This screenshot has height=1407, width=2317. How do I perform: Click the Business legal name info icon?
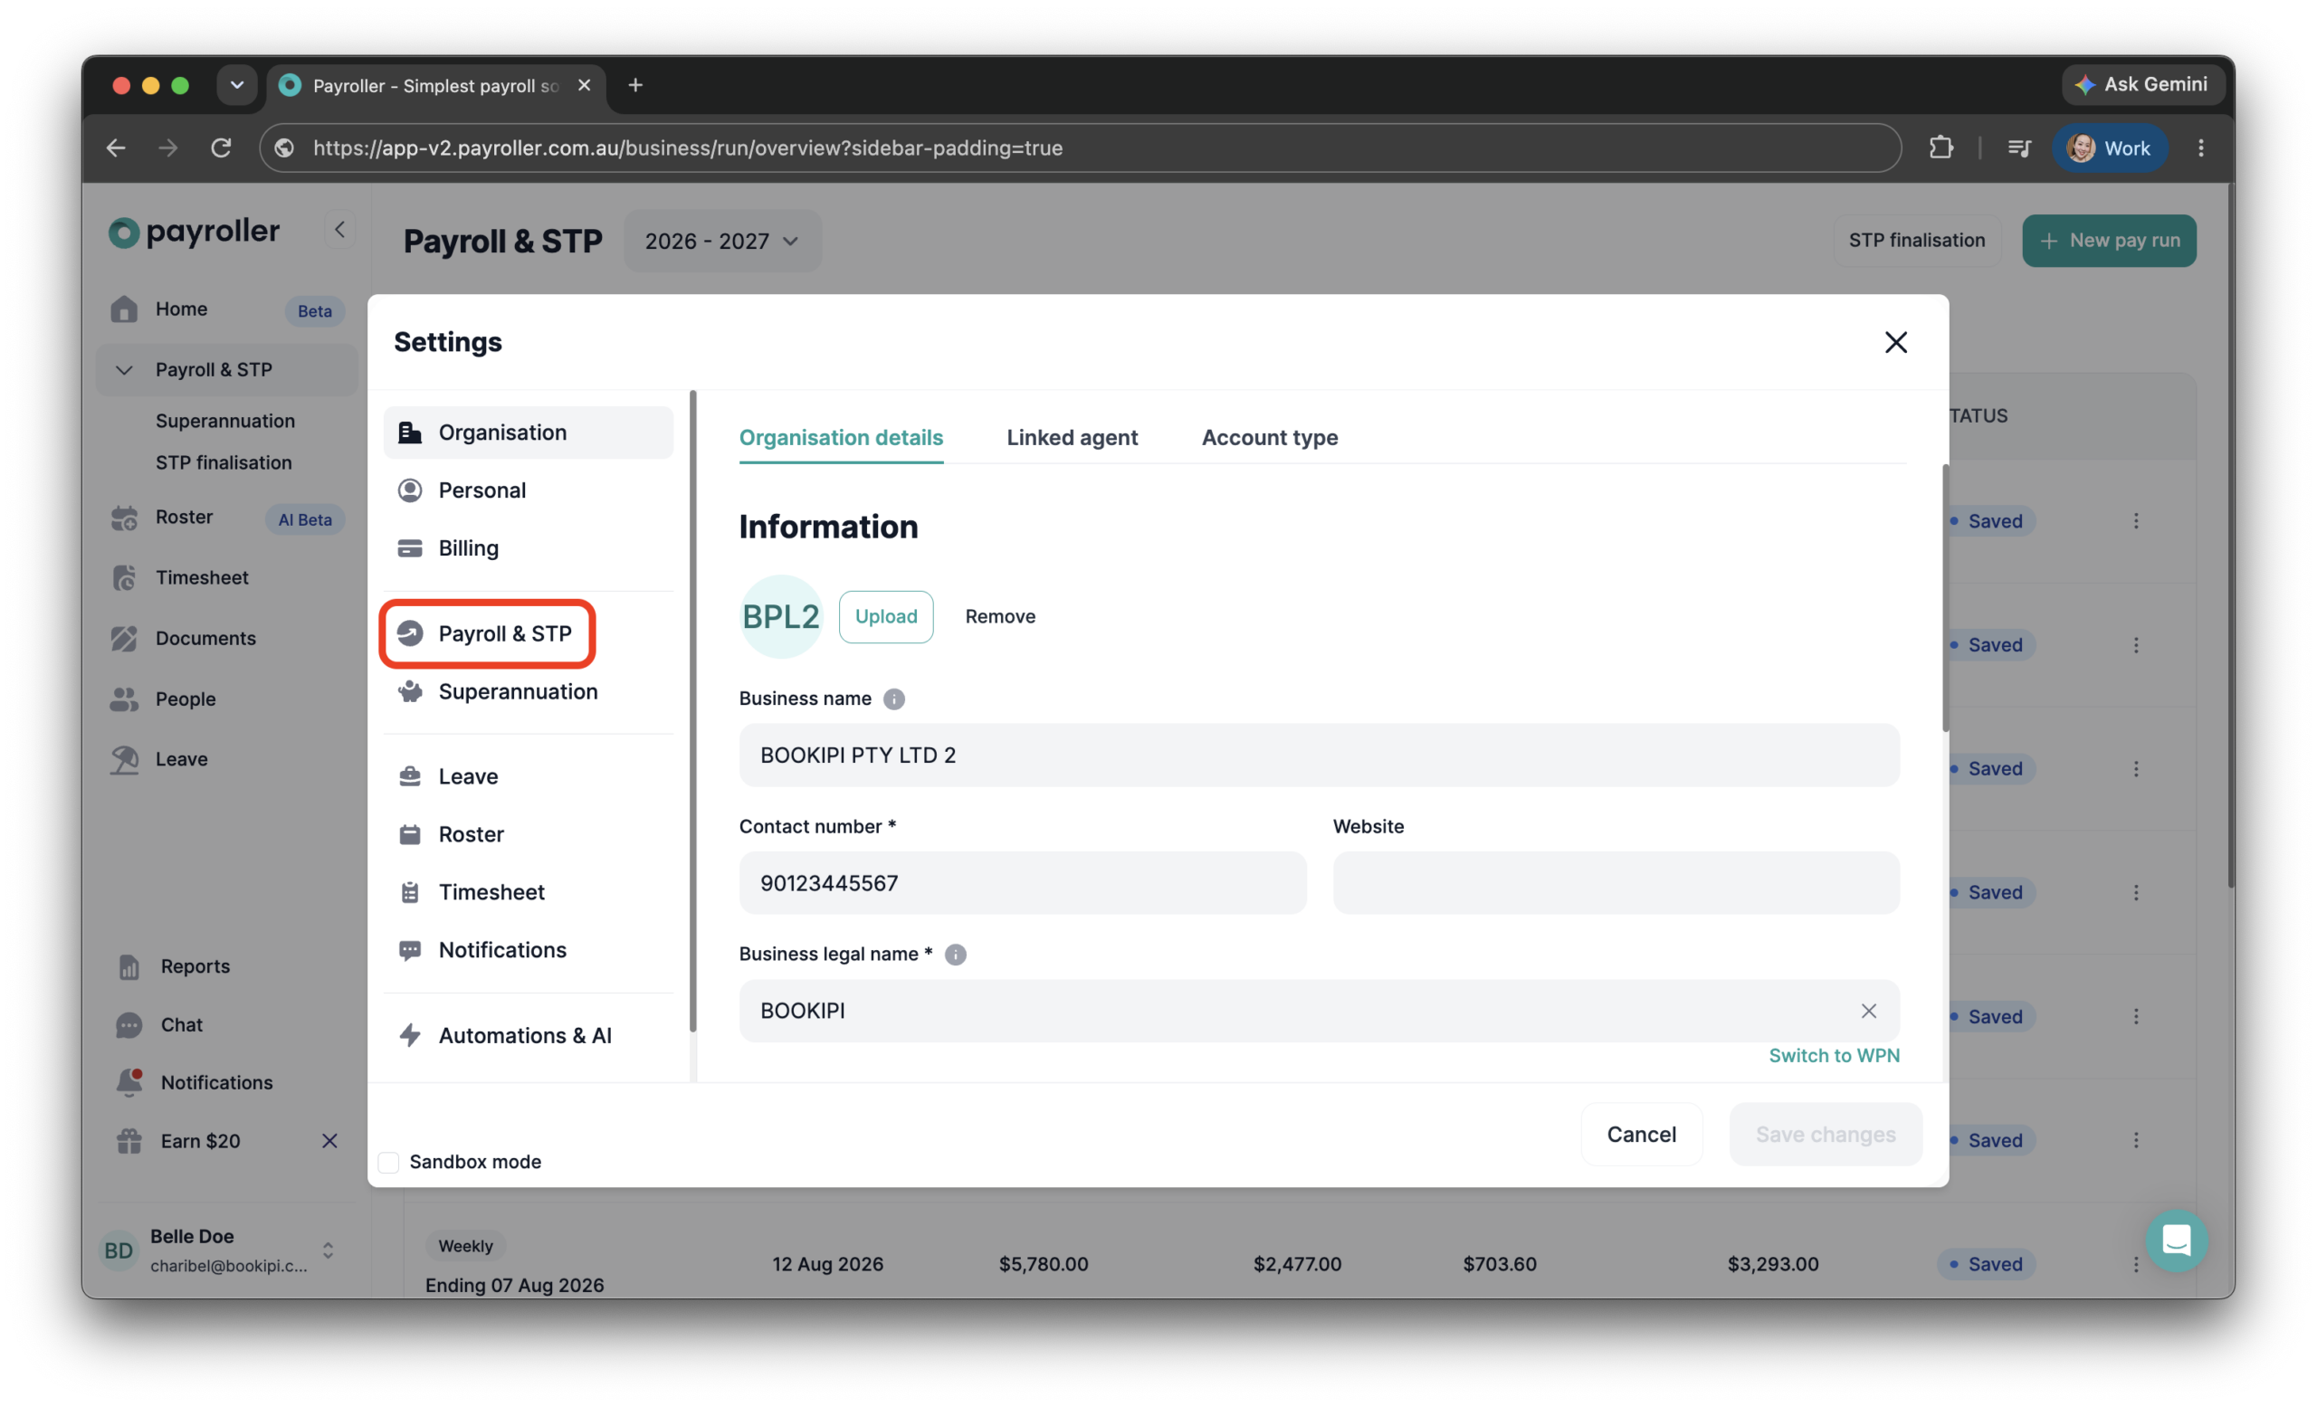(x=956, y=955)
